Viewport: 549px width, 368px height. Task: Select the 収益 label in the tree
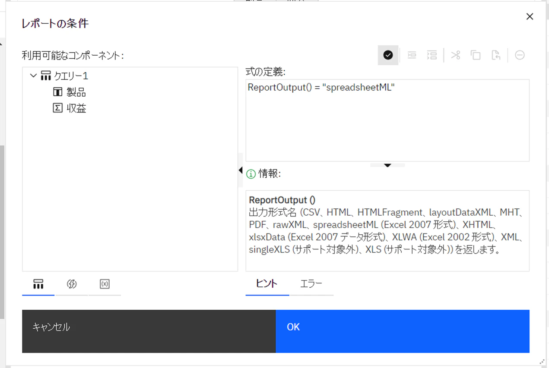[76, 108]
